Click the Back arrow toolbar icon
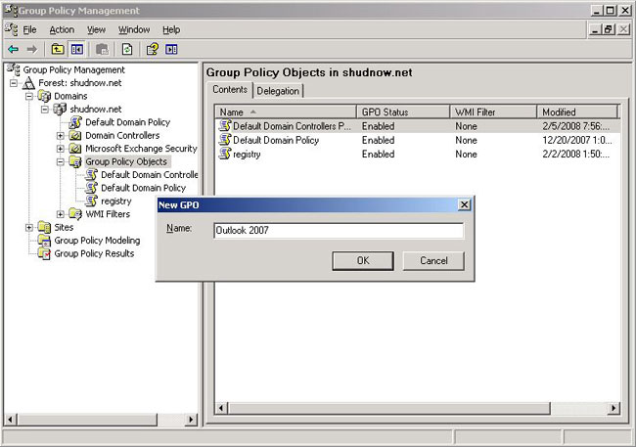636x447 pixels. pos(13,49)
